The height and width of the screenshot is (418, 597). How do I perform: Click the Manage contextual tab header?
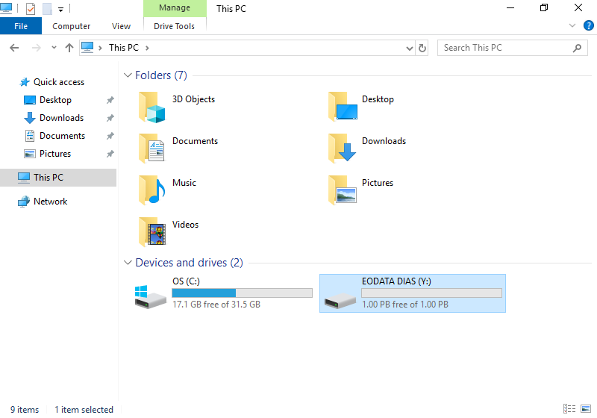point(175,8)
